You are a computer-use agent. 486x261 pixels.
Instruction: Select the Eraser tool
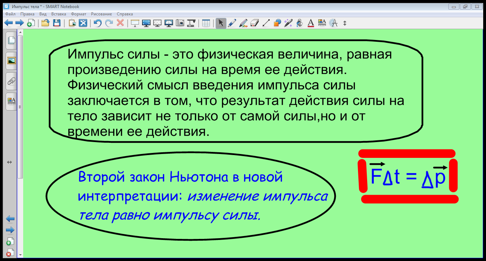click(x=255, y=23)
